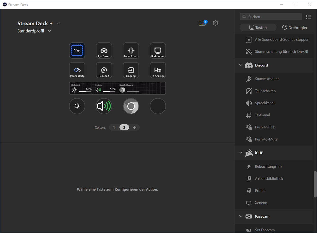Collapse the Discord category
317x233 pixels.
pyautogui.click(x=241, y=65)
